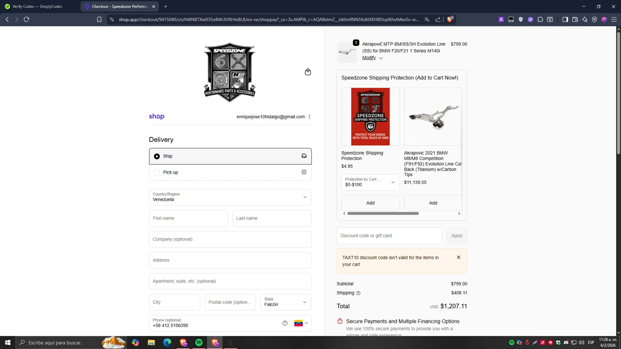This screenshot has height=349, width=621.
Task: Focus the Apartment, suite field
Action: coord(230,281)
